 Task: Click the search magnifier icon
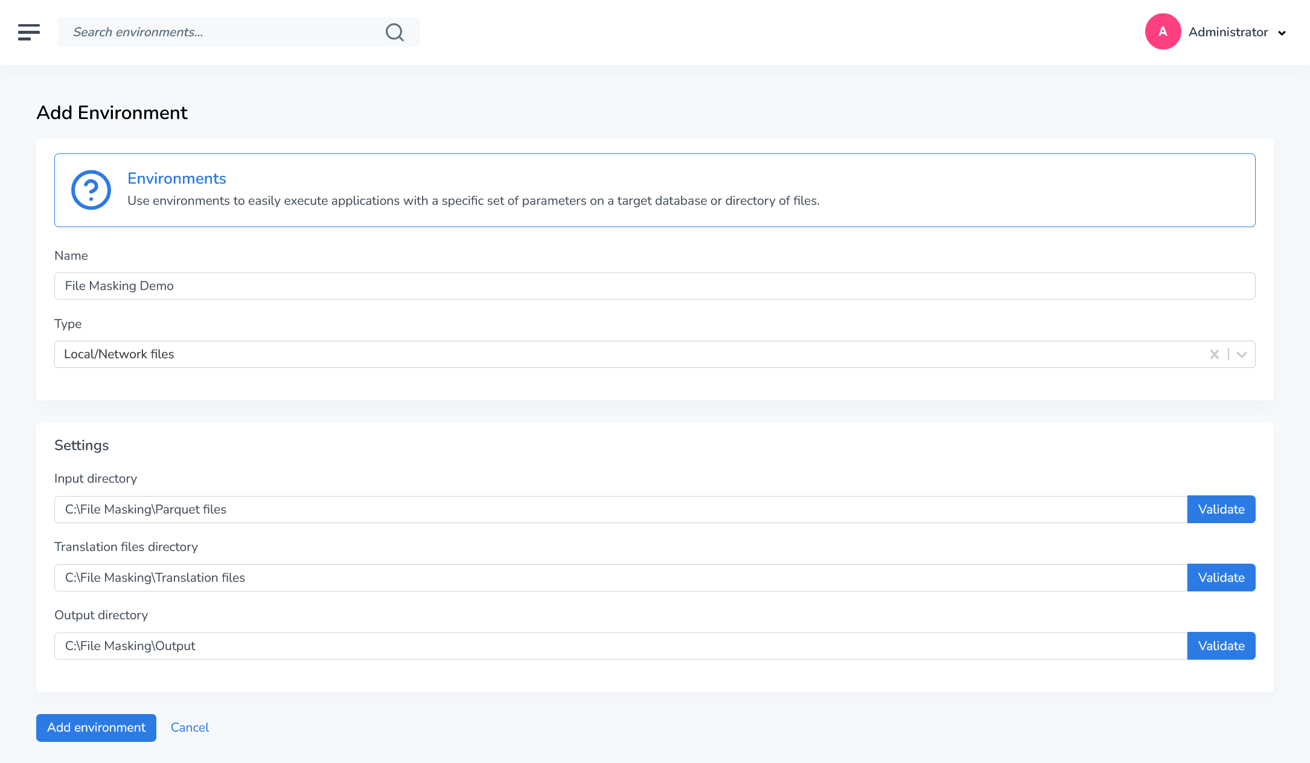395,32
